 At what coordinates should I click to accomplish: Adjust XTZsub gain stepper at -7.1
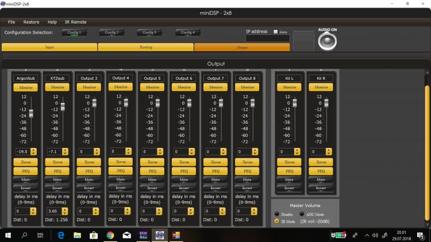(65, 152)
